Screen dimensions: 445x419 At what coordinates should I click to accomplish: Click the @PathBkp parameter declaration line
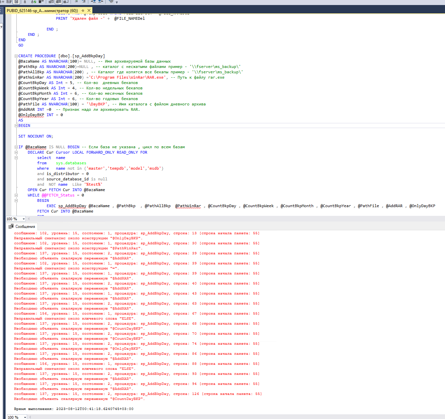(x=129, y=67)
